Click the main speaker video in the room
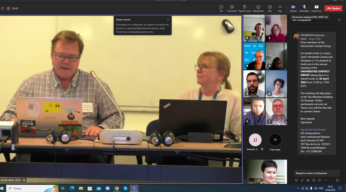This screenshot has width=346, height=192. coord(121,99)
